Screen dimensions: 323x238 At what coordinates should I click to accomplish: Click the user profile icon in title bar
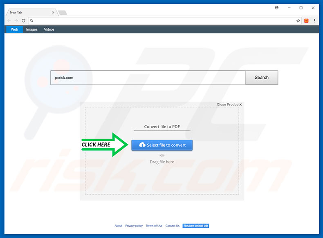point(277,8)
